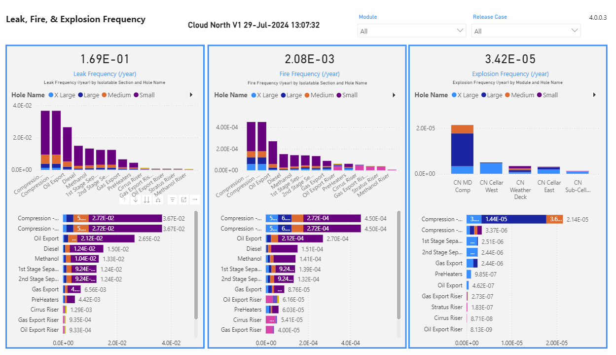Screen dimensions: 616x355
Task: Enter focus mode for the leak chart
Action: [183, 199]
